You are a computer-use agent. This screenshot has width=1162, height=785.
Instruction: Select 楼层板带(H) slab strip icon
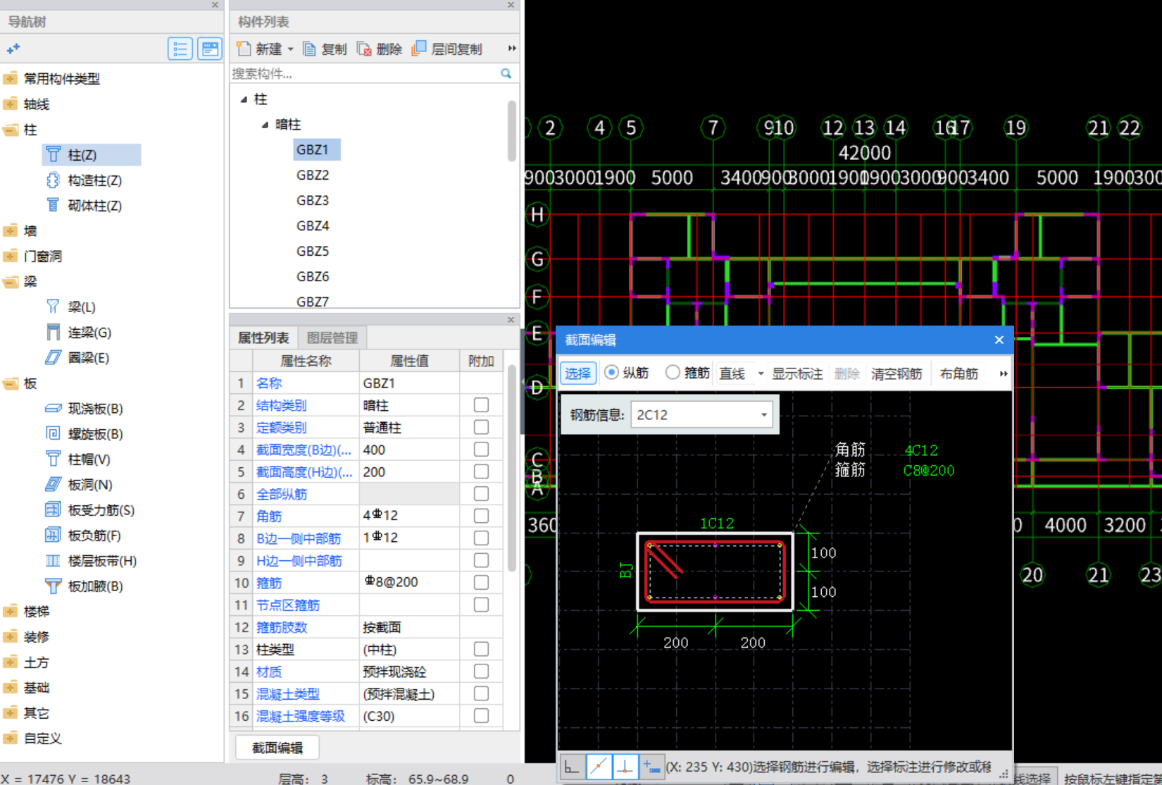coord(53,560)
